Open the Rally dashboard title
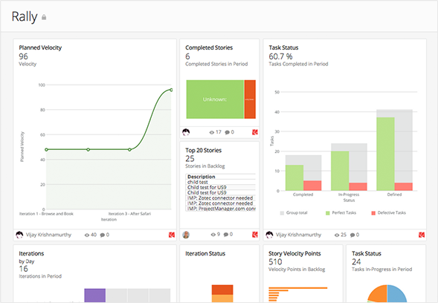The image size is (438, 303). click(25, 16)
